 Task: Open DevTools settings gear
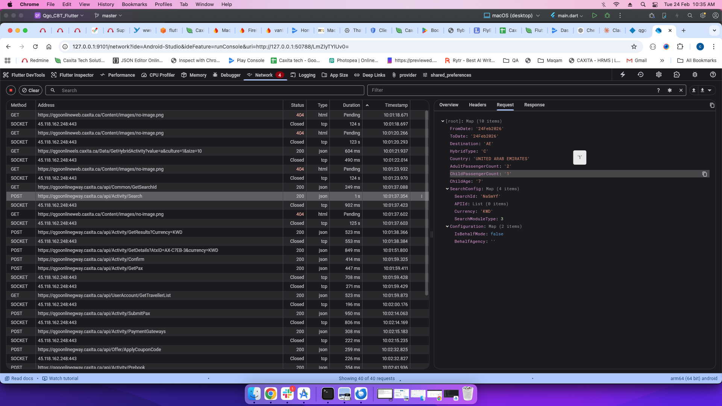(x=658, y=75)
